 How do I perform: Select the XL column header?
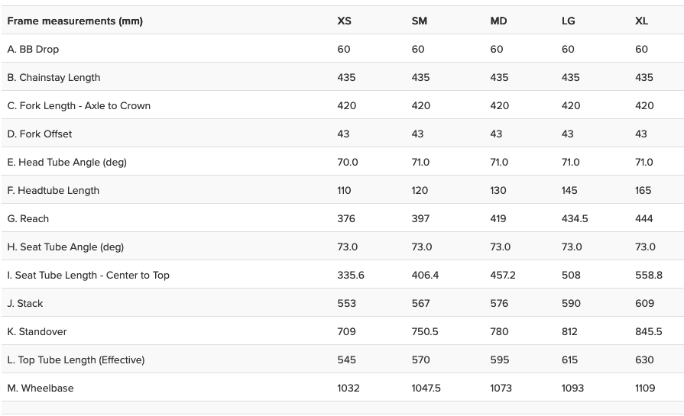coord(642,21)
